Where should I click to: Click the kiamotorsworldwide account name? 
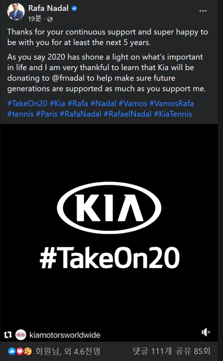click(65, 335)
